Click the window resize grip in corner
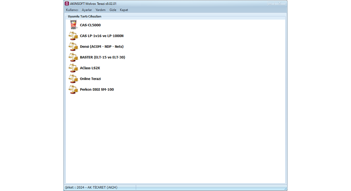Viewport: 351px width, 191px height. [x=285, y=189]
